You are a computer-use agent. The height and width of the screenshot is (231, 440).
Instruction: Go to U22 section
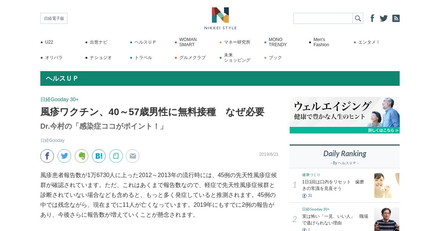[x=49, y=42]
